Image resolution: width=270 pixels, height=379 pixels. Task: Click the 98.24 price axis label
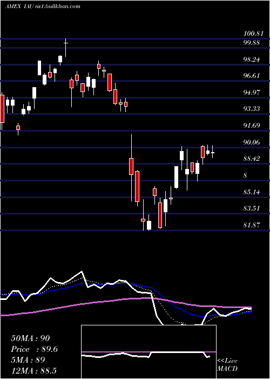pos(251,60)
